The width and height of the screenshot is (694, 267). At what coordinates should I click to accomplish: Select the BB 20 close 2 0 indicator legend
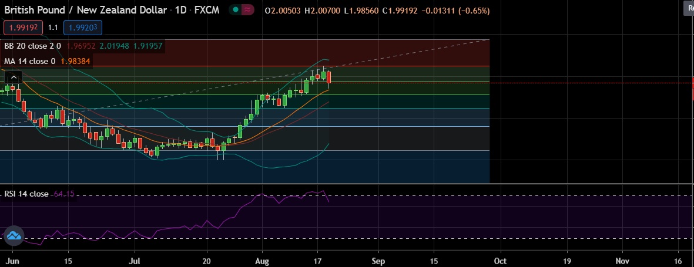(x=33, y=46)
